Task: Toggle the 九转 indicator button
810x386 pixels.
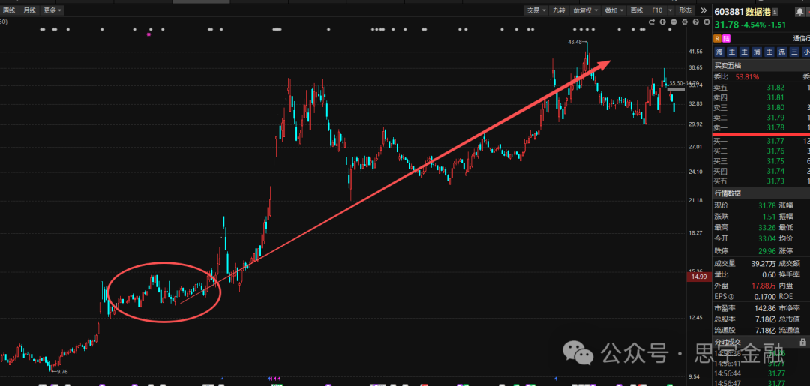Action: tap(559, 10)
